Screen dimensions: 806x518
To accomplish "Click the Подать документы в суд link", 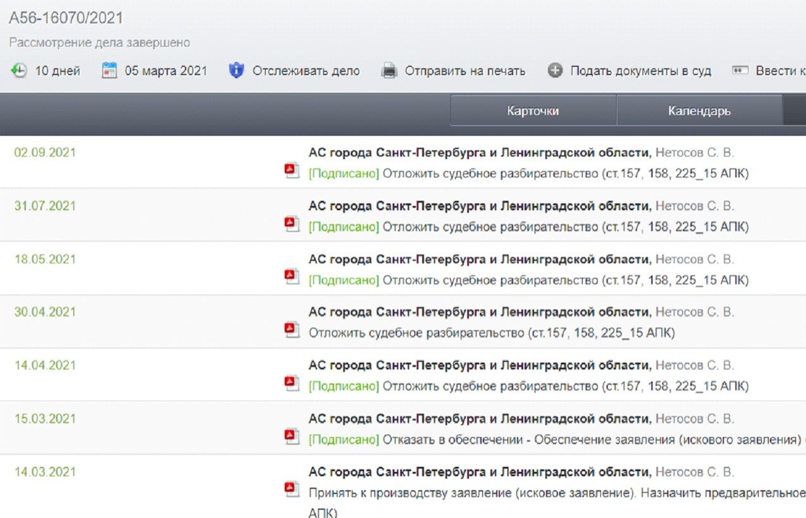I will coord(641,71).
